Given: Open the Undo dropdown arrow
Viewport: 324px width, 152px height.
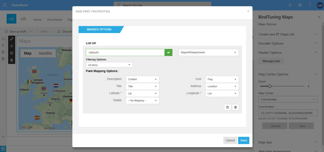Looking at the screenshot, I should (52, 32).
